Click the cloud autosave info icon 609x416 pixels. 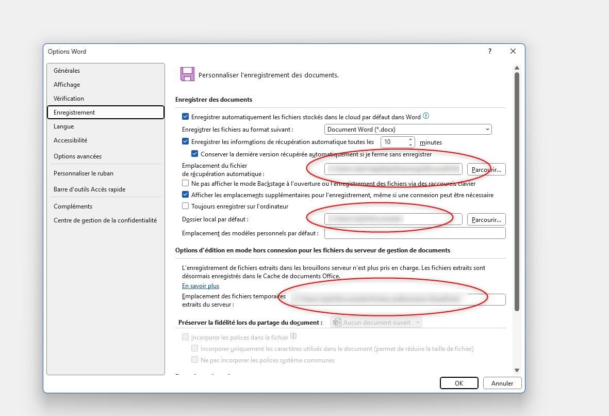tap(426, 116)
